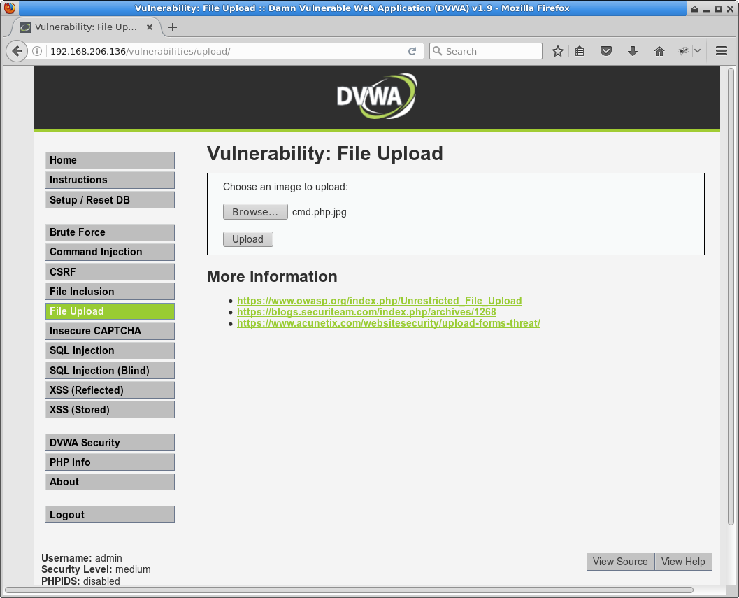The height and width of the screenshot is (598, 739).
Task: Maximize the Firefox window
Action: pyautogui.click(x=718, y=8)
